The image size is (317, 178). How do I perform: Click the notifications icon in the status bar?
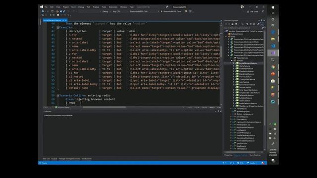coord(263,163)
